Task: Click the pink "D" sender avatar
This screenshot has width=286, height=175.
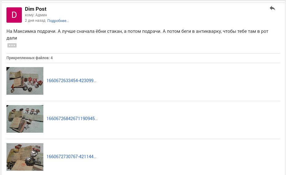Action: tap(14, 15)
